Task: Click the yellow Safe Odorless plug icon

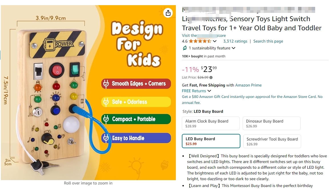Action: coord(106,102)
